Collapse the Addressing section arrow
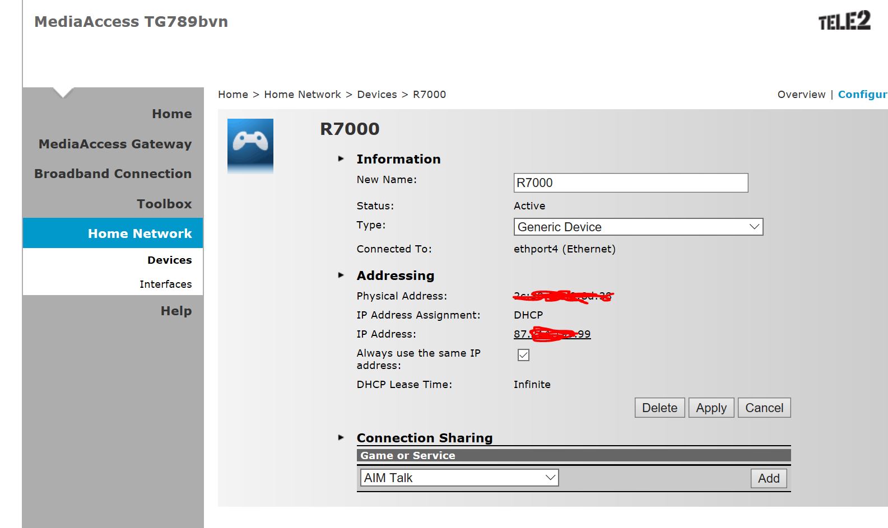The width and height of the screenshot is (888, 528). point(341,275)
